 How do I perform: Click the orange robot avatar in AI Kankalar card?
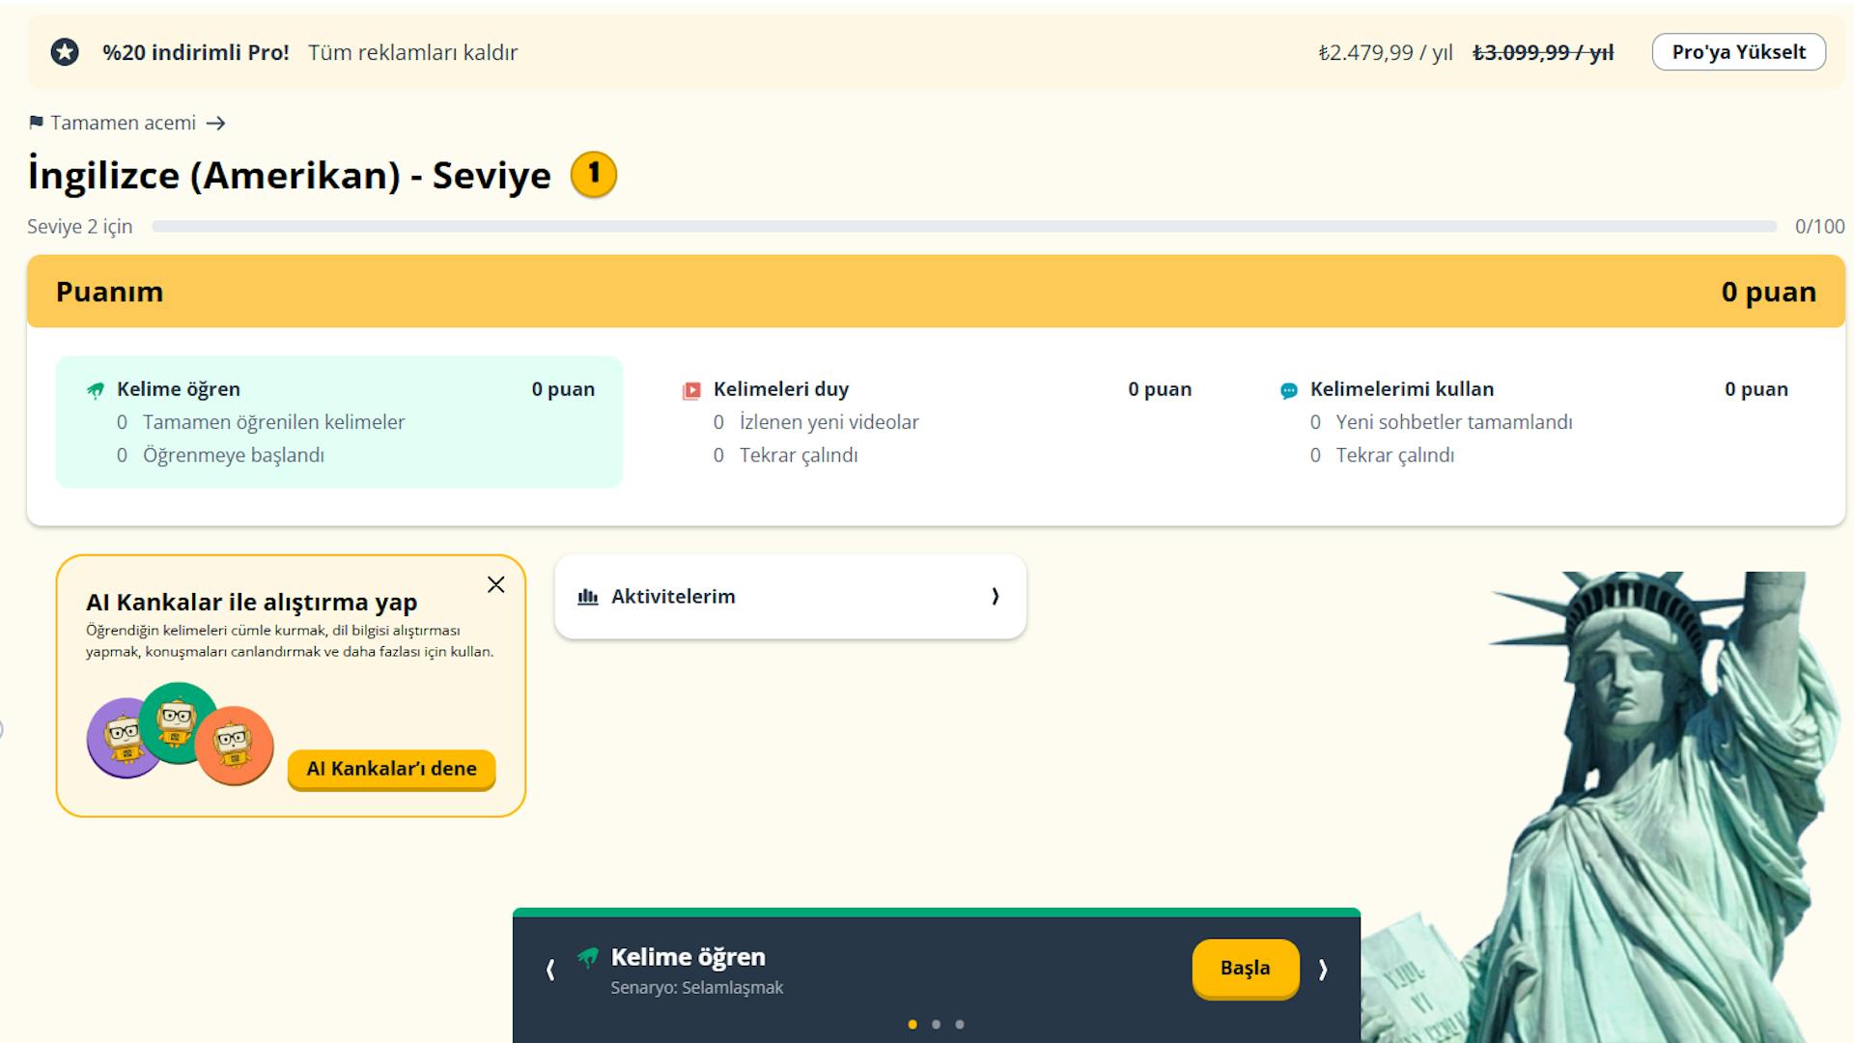(235, 747)
